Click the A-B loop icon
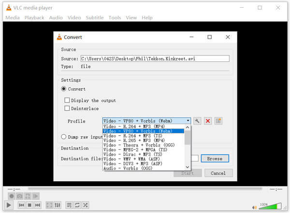The image size is (290, 213). pos(28,196)
